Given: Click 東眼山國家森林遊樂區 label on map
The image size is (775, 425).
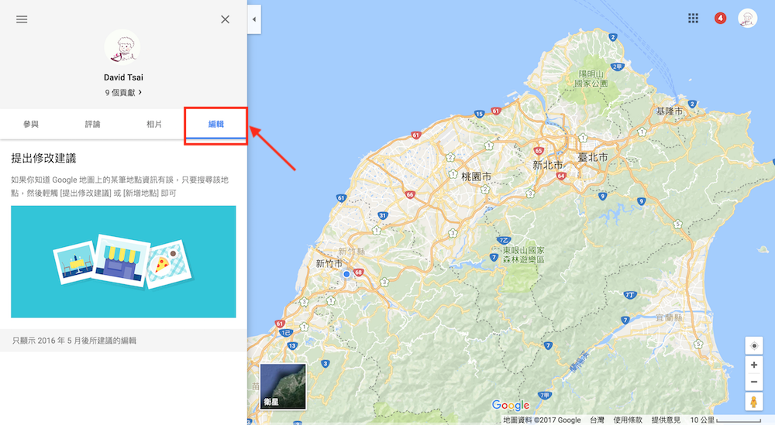Looking at the screenshot, I should tap(523, 255).
